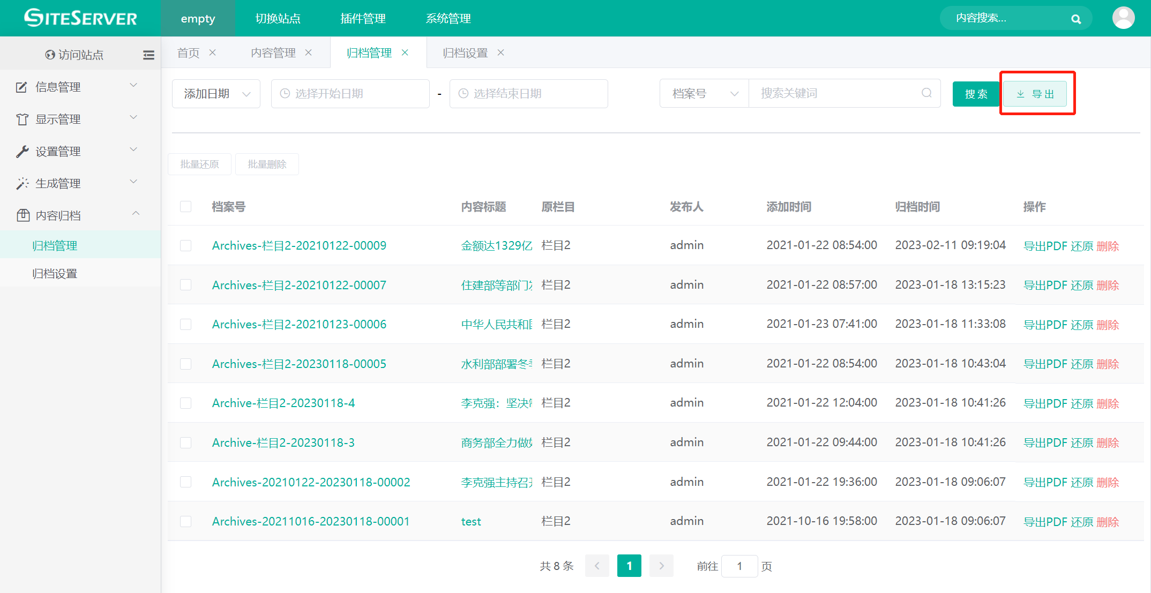
Task: Switch to the 首页 tab
Action: [x=188, y=52]
